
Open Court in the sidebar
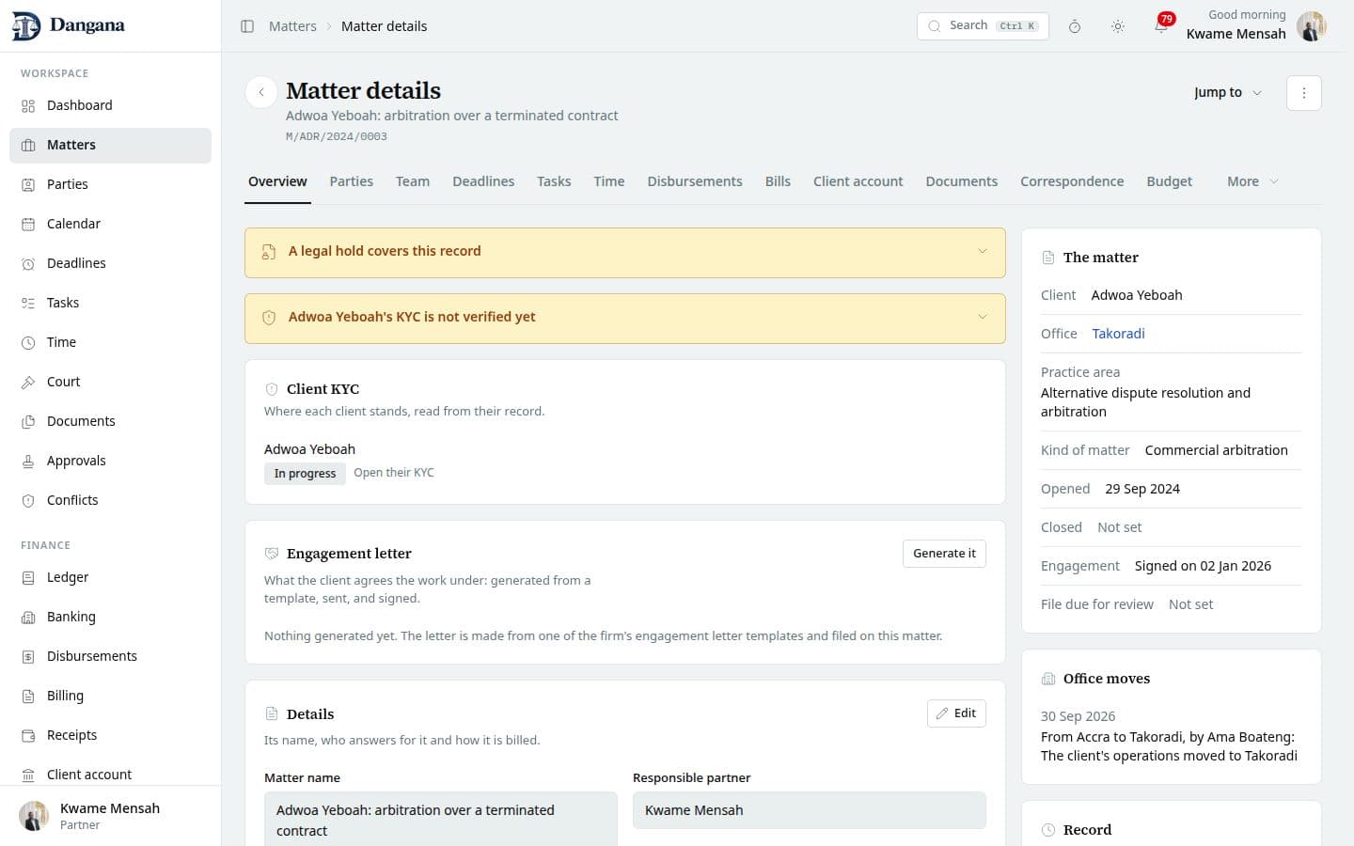point(110,382)
